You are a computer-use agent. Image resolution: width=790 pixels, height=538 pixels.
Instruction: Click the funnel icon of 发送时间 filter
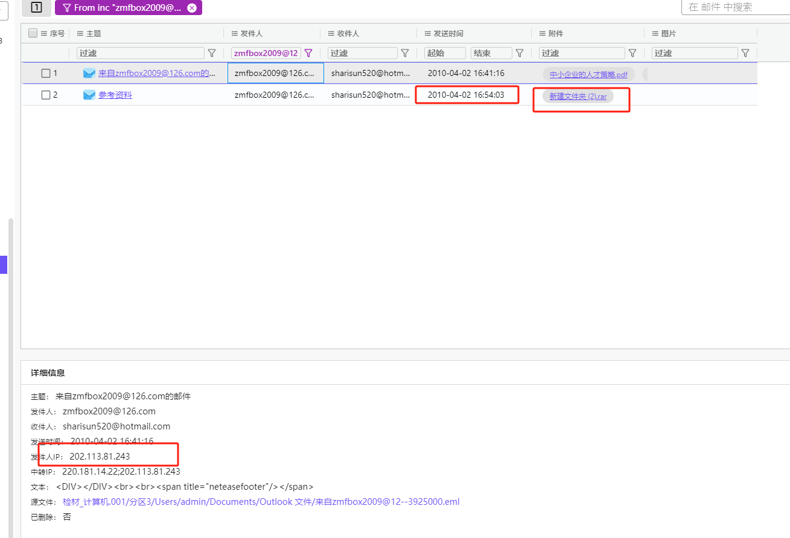tap(519, 53)
